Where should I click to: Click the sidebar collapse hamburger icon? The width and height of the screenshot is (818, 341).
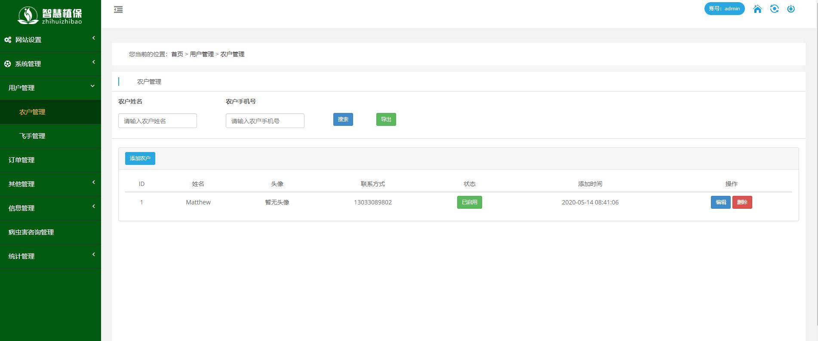click(x=118, y=9)
